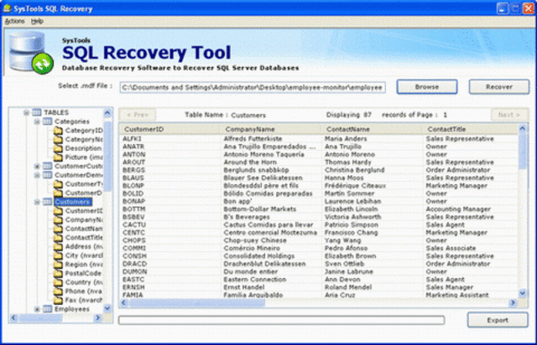Image resolution: width=537 pixels, height=345 pixels.
Task: Click the CustomerTy column folder icon
Action: tap(58, 184)
